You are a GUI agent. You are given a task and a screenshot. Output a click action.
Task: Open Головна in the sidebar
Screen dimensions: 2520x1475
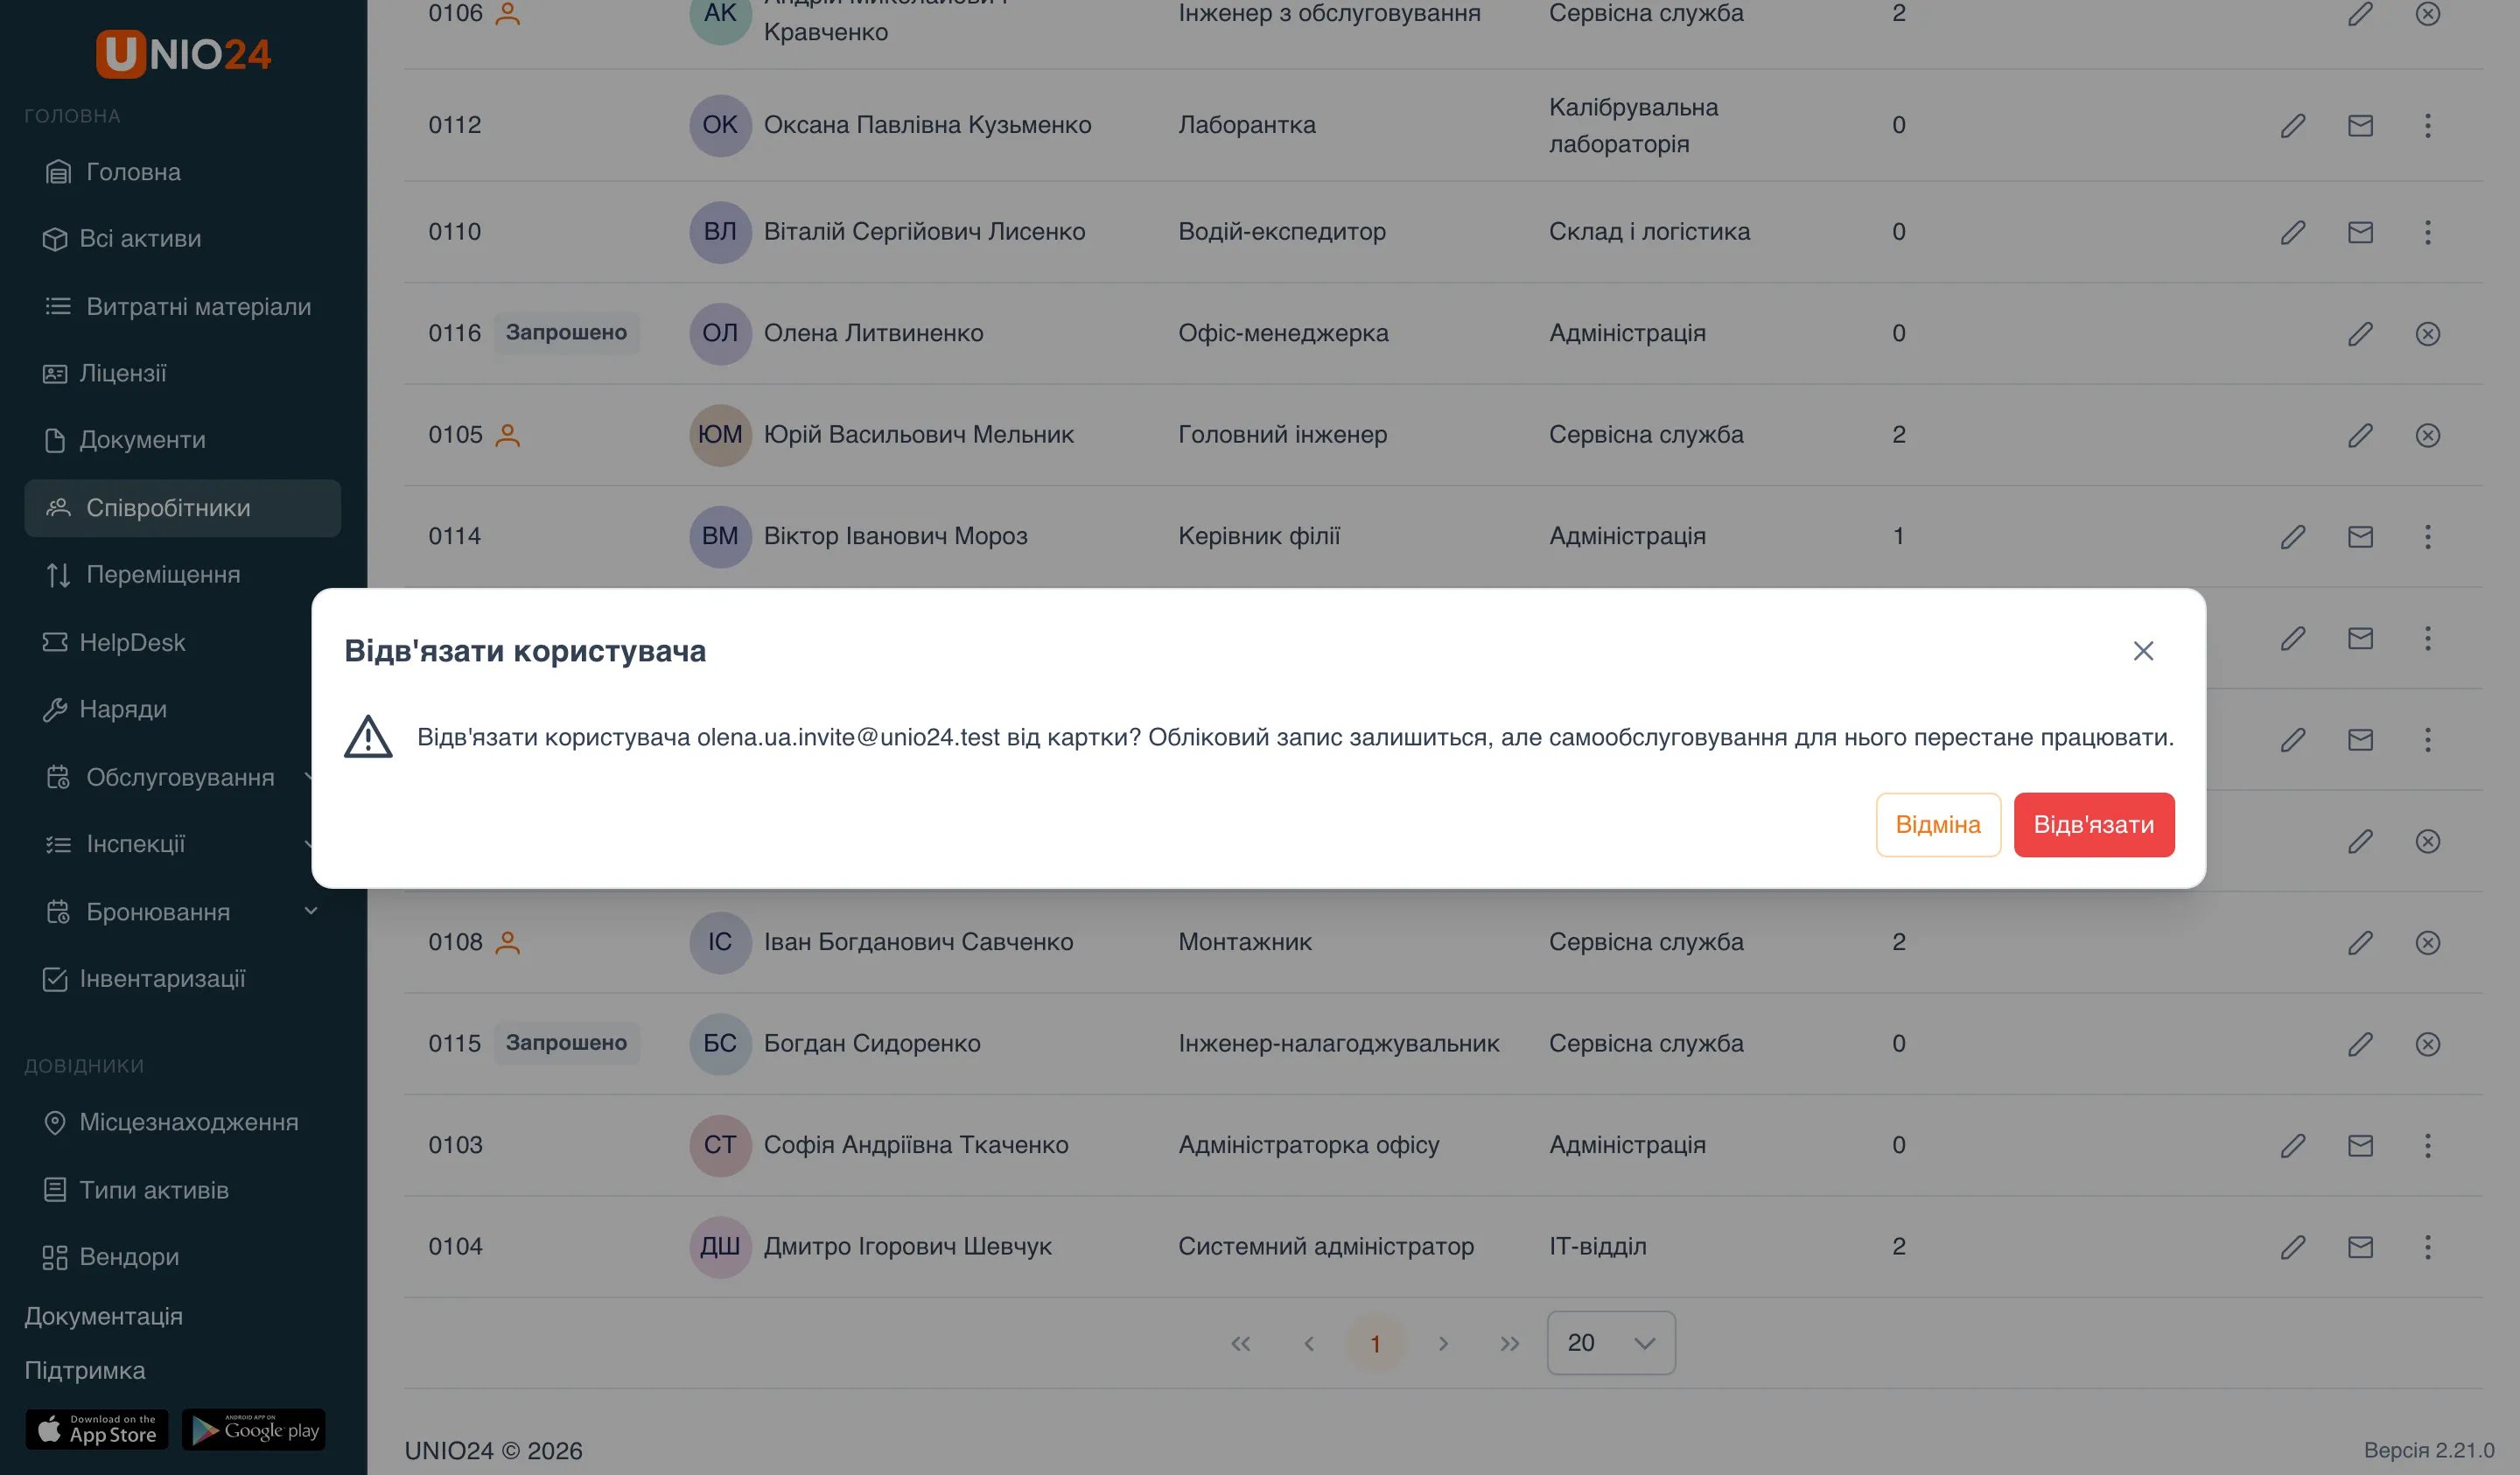(182, 172)
